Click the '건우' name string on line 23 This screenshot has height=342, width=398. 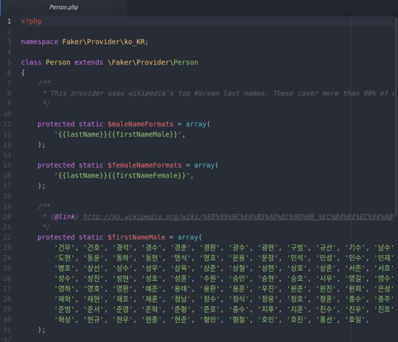[65, 247]
